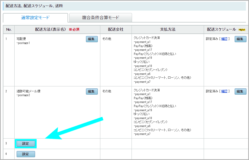Select the 支払方法 column header
The width and height of the screenshot is (249, 160).
tap(168, 29)
